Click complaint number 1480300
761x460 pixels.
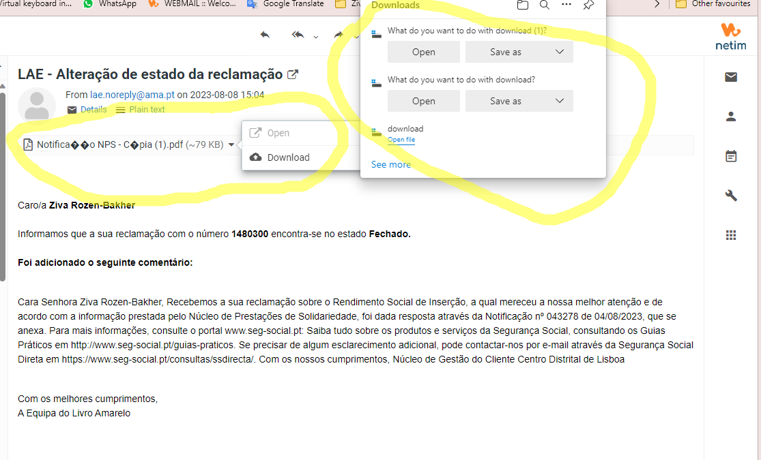coord(250,234)
